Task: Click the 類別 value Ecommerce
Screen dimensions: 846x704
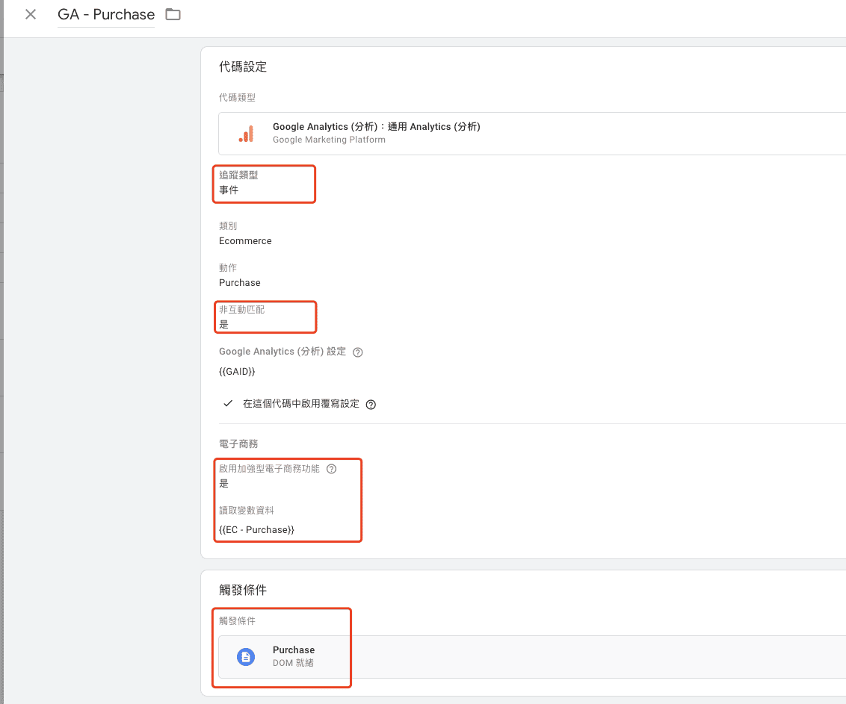Action: click(245, 241)
